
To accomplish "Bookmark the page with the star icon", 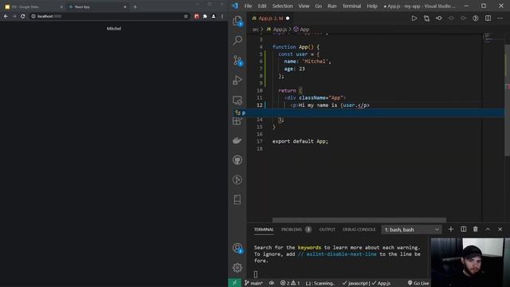I will click(186, 16).
